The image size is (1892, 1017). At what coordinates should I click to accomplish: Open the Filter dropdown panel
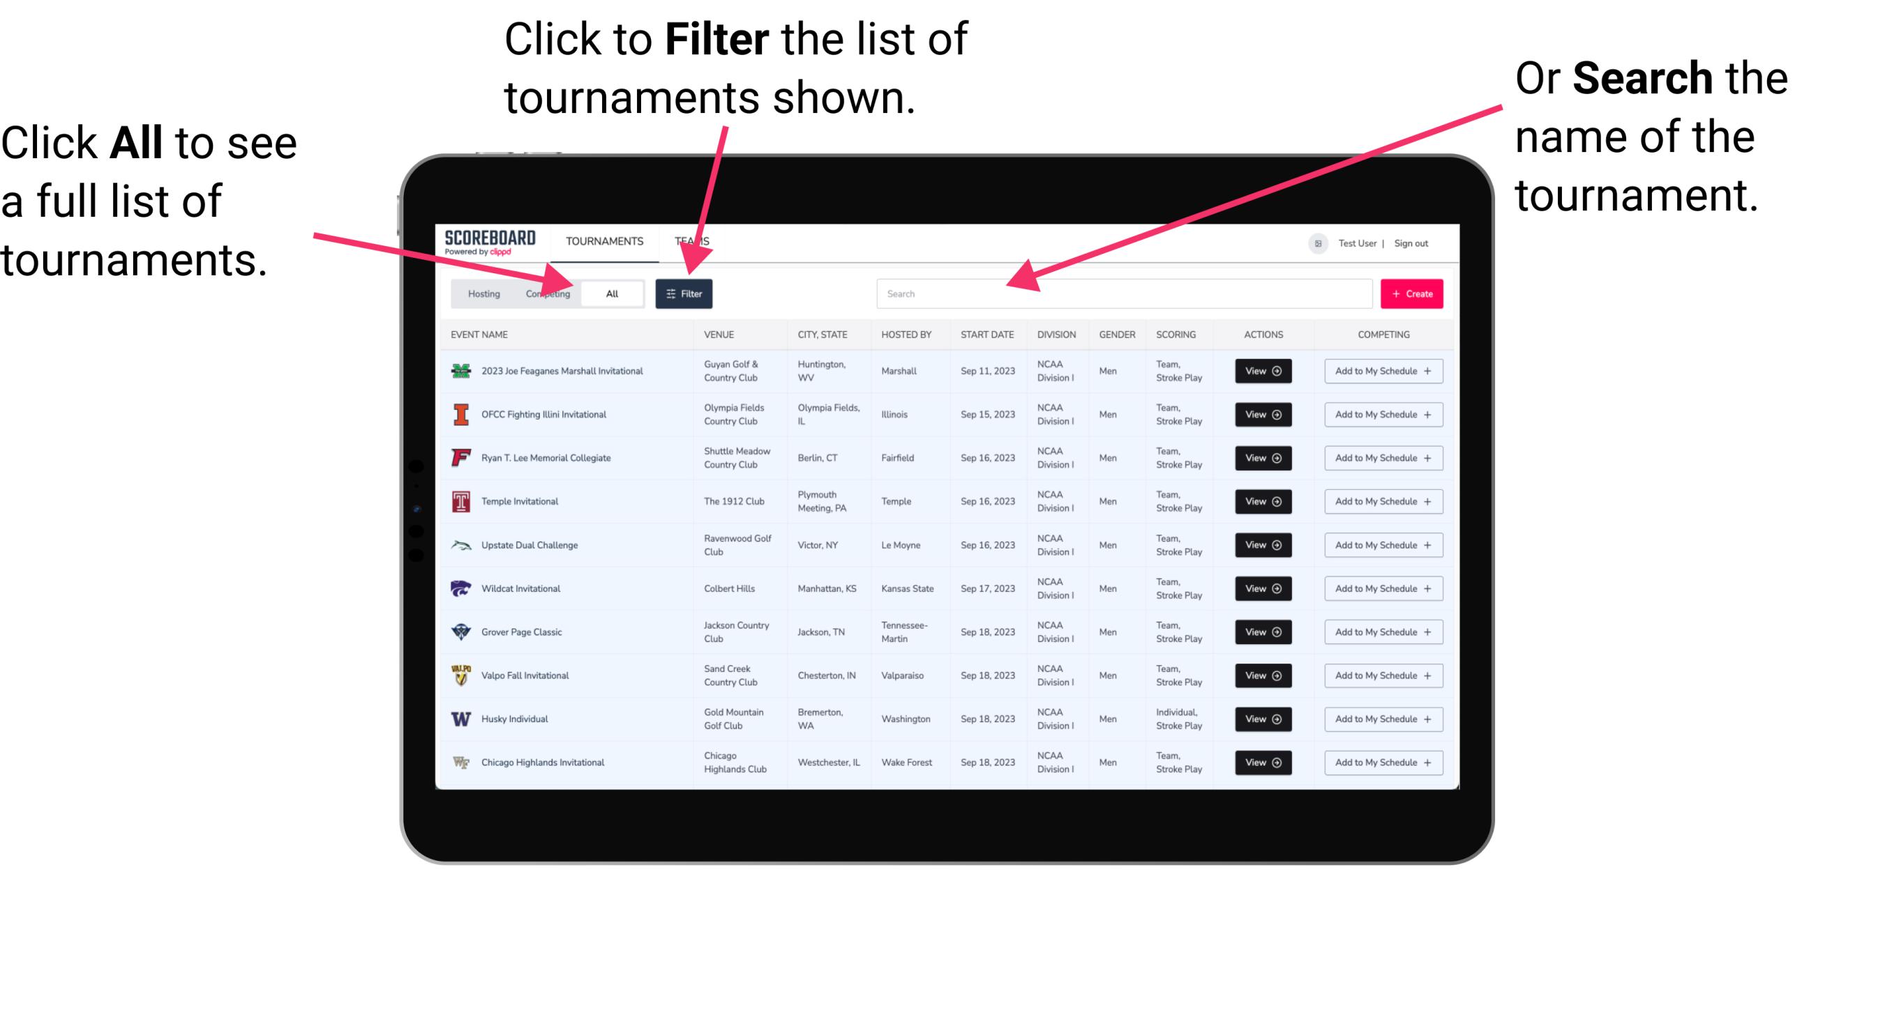684,293
